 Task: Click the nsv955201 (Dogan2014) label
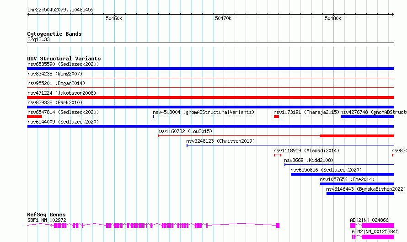[56, 83]
